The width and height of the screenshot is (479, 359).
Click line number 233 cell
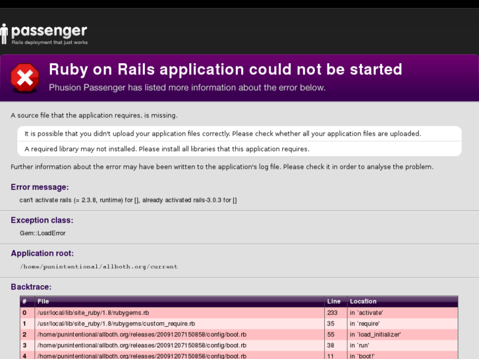(336, 313)
